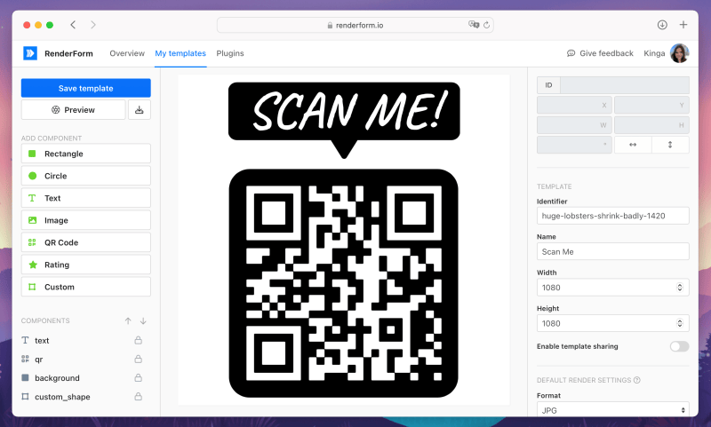Add a QR Code component
The image size is (711, 427).
click(85, 242)
